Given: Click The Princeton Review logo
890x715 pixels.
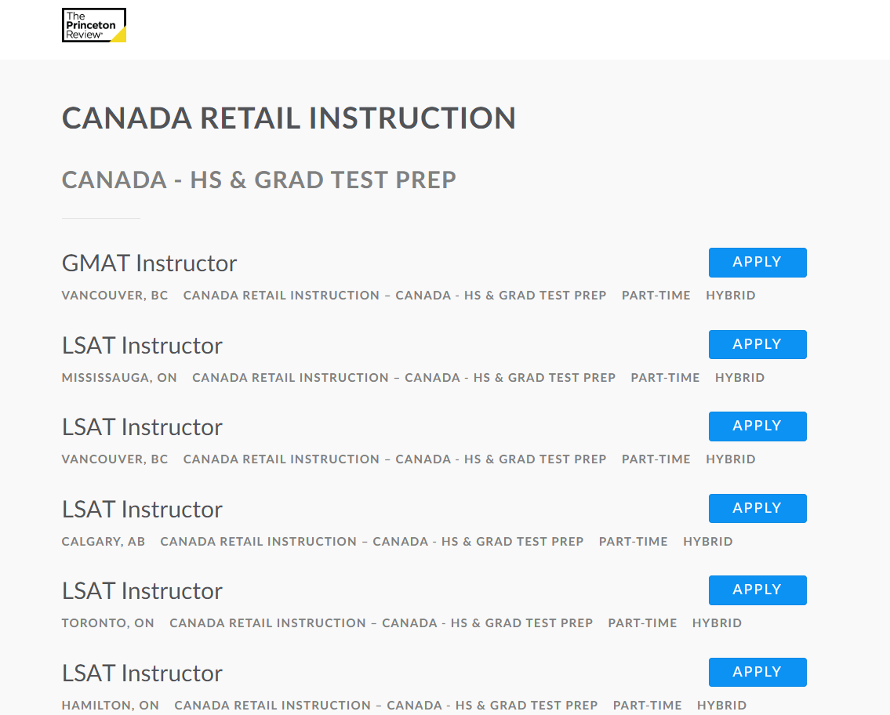Looking at the screenshot, I should pos(94,25).
